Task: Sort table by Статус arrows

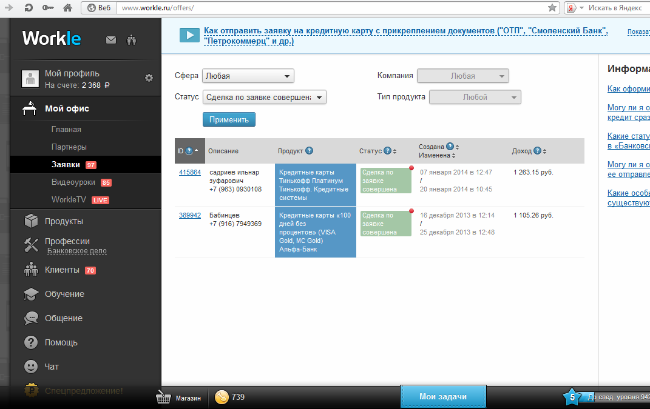Action: [394, 151]
